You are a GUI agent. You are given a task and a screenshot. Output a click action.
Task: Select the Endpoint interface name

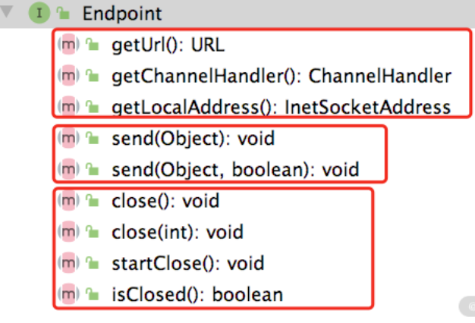tap(118, 13)
